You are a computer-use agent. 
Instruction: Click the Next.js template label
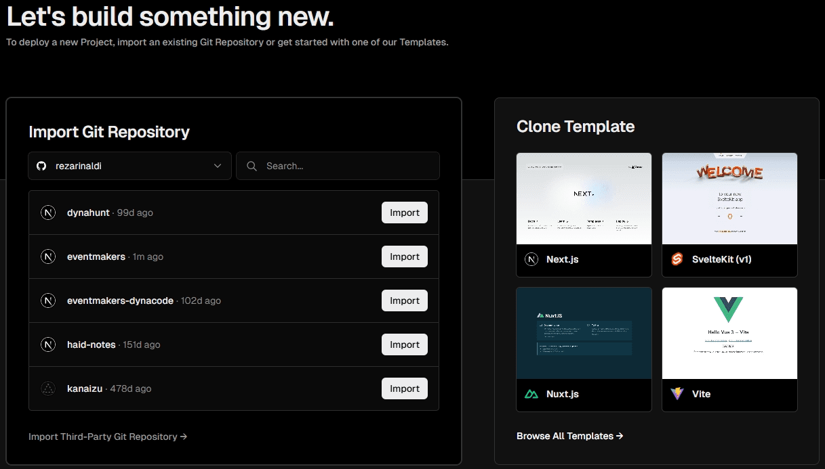(x=563, y=259)
